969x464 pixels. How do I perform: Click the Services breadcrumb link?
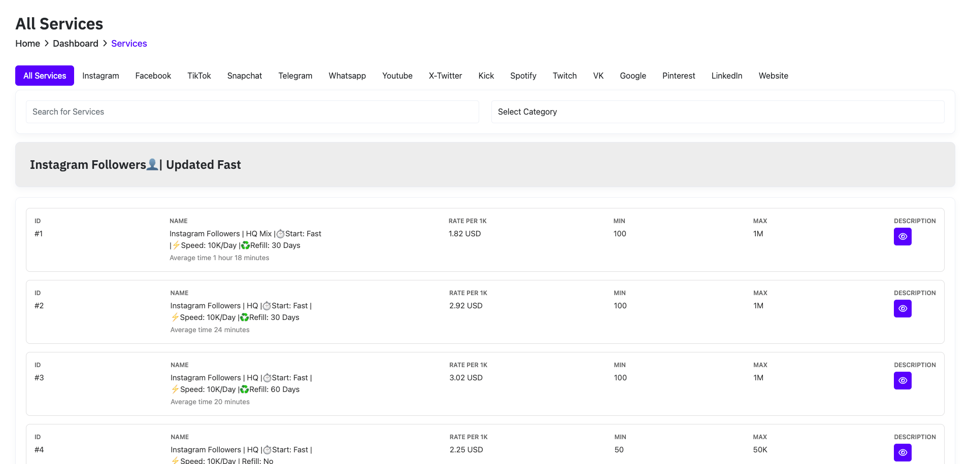pyautogui.click(x=129, y=44)
